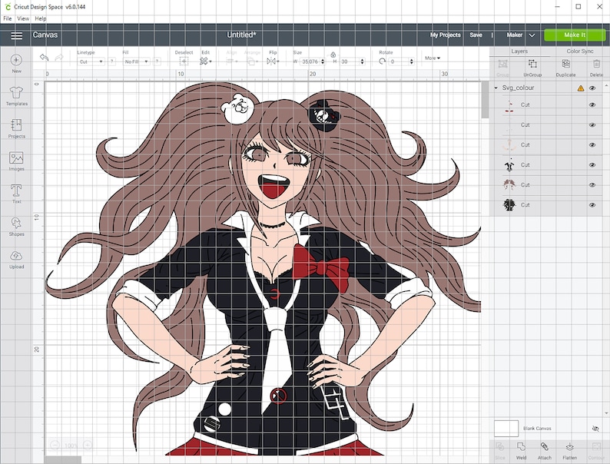Select the Text tool

pyautogui.click(x=16, y=191)
